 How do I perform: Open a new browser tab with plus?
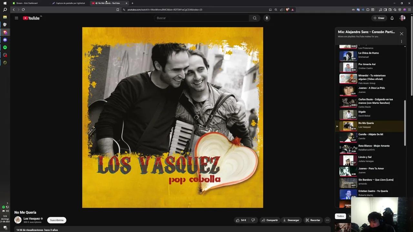pos(132,3)
